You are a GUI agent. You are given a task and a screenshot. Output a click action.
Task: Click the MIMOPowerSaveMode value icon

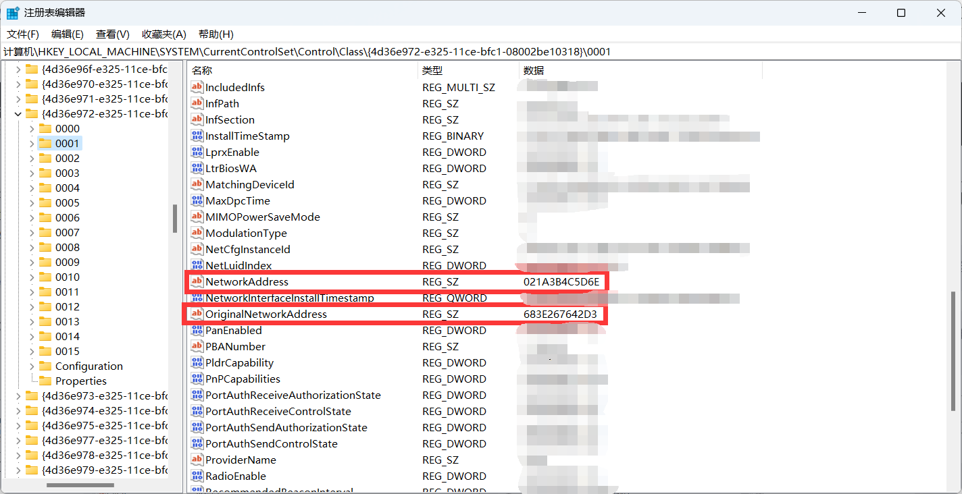(197, 217)
